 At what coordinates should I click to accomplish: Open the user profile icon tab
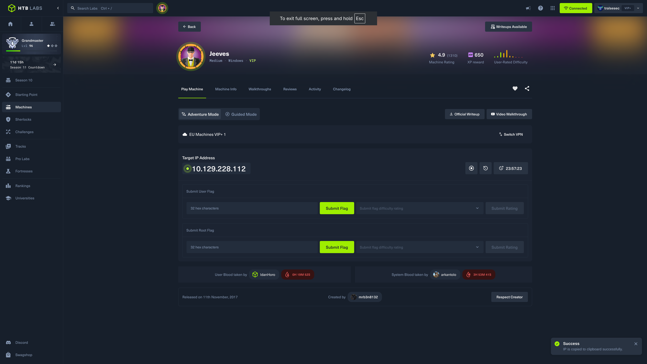coord(31,24)
